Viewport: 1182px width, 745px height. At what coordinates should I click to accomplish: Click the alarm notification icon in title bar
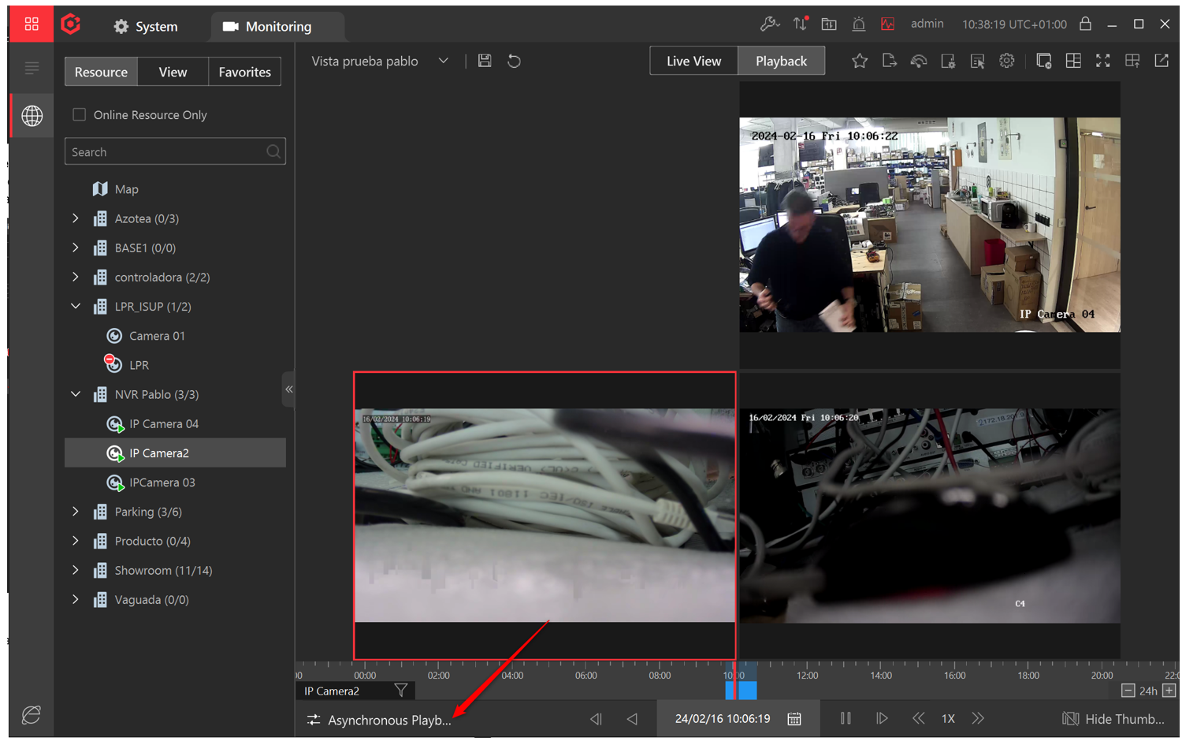858,24
